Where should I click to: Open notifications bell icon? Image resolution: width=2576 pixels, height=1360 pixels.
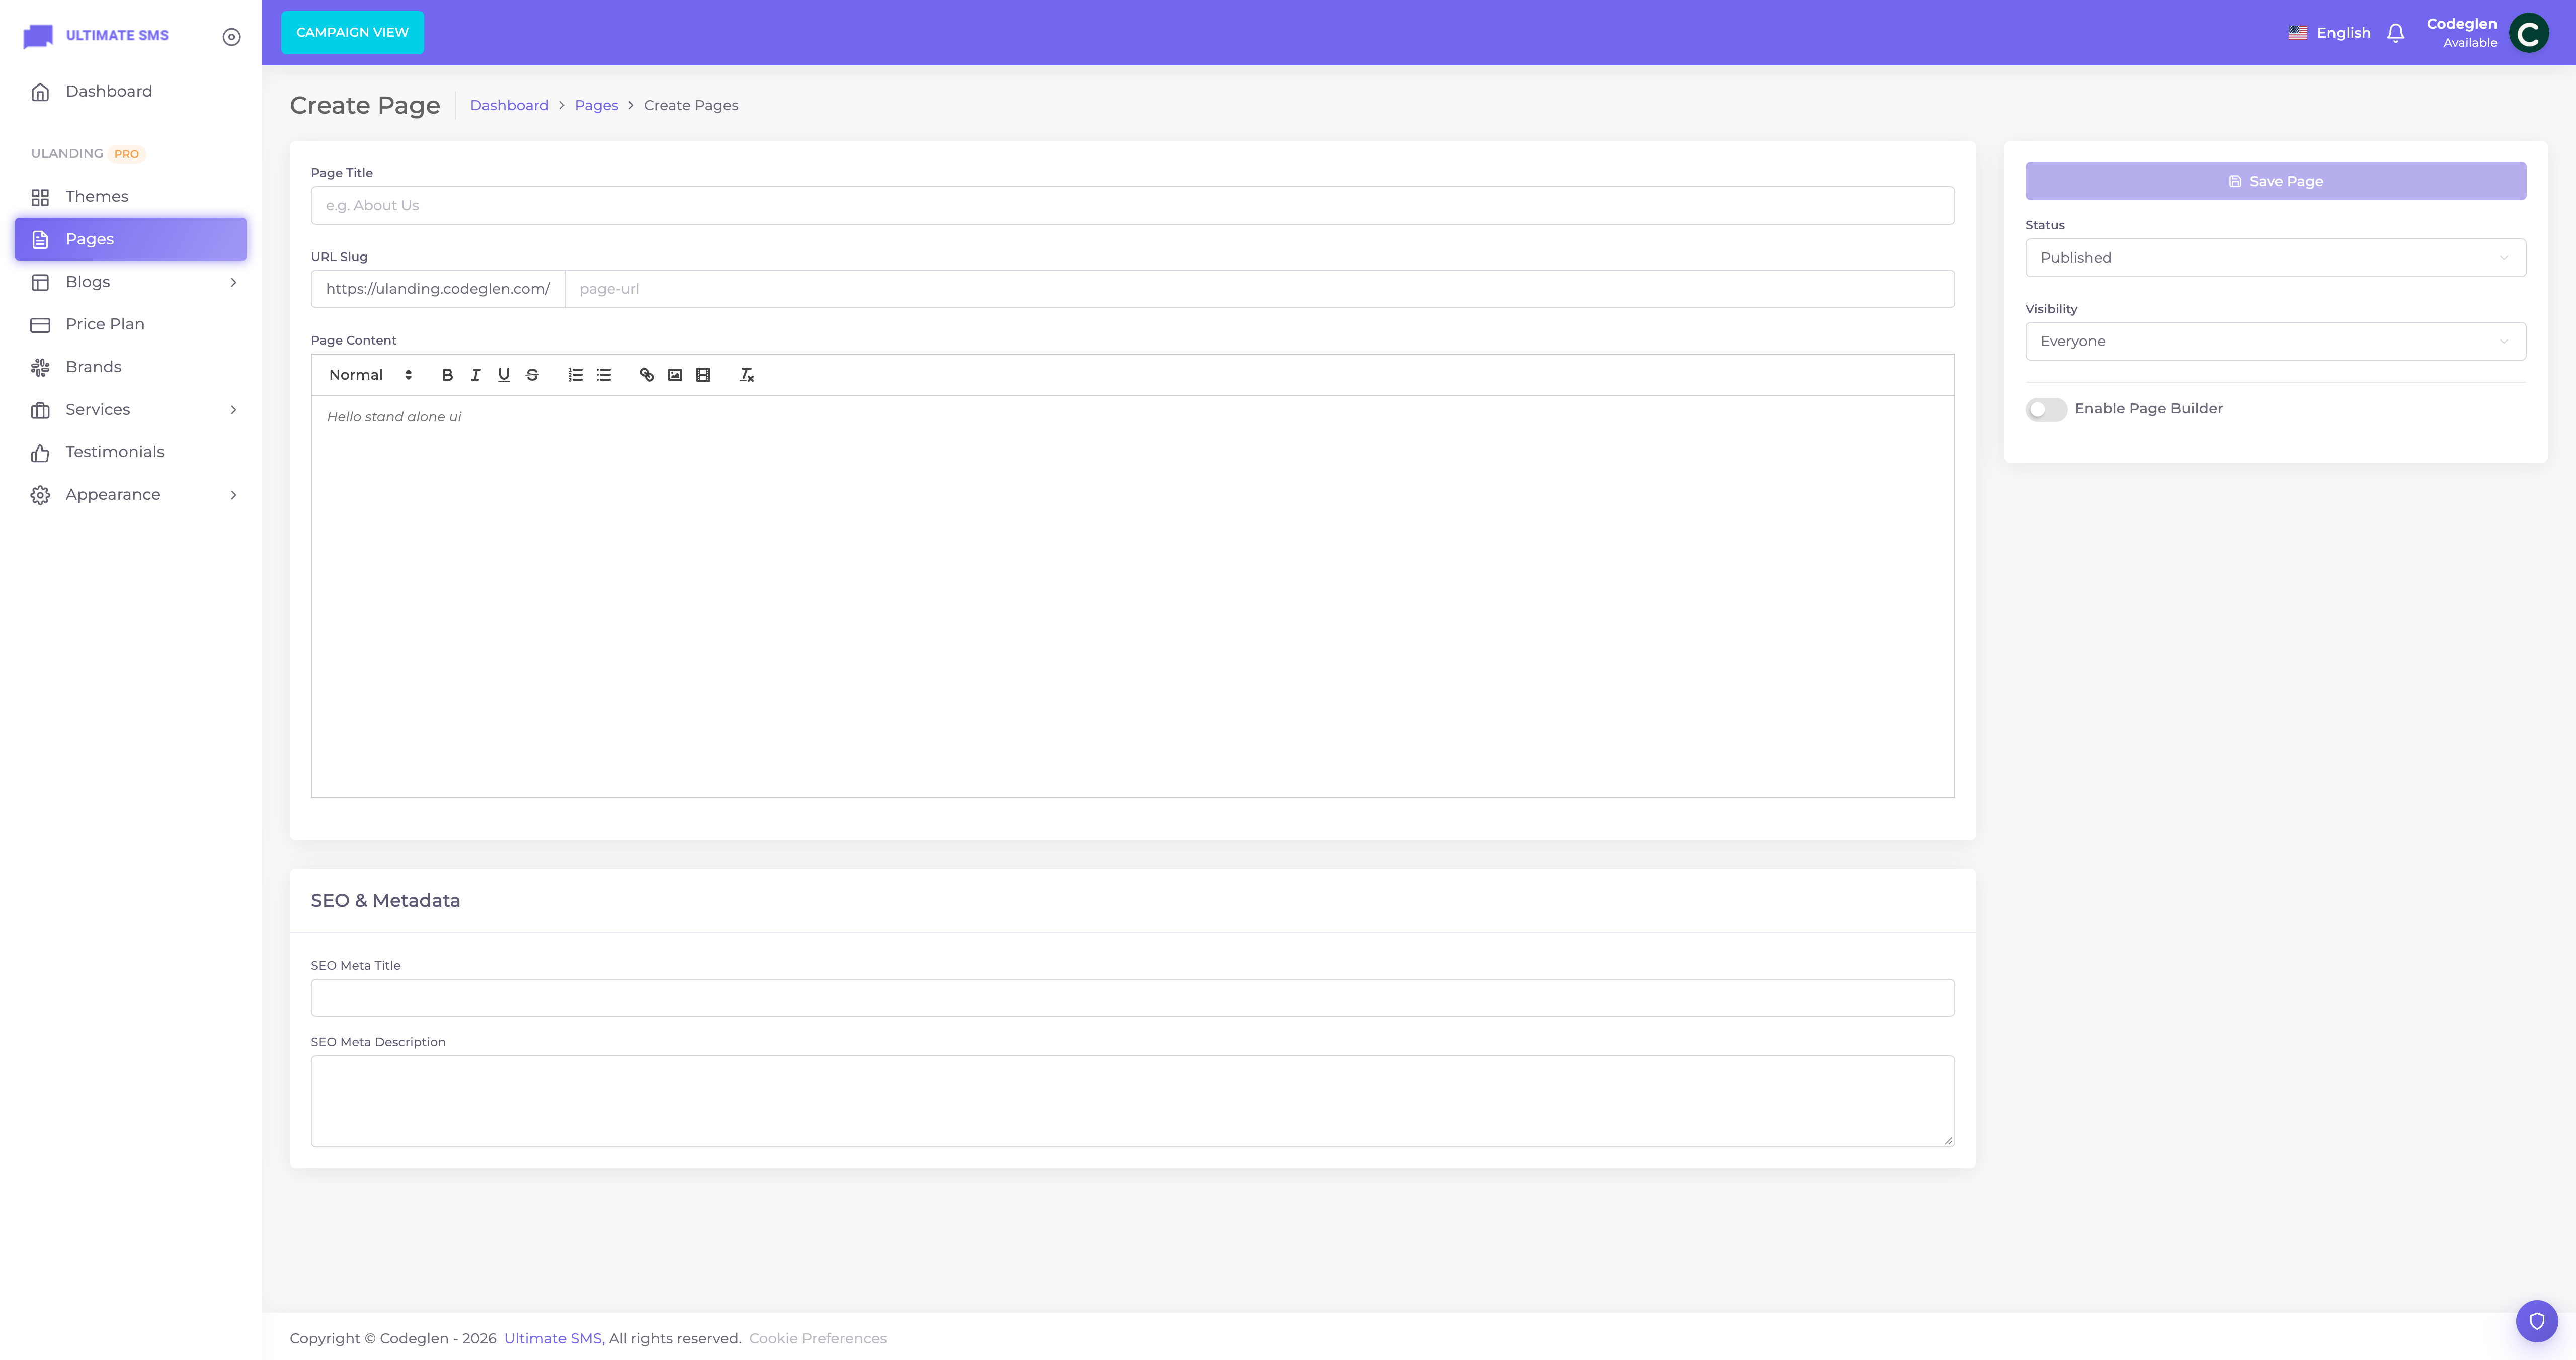click(x=2395, y=33)
